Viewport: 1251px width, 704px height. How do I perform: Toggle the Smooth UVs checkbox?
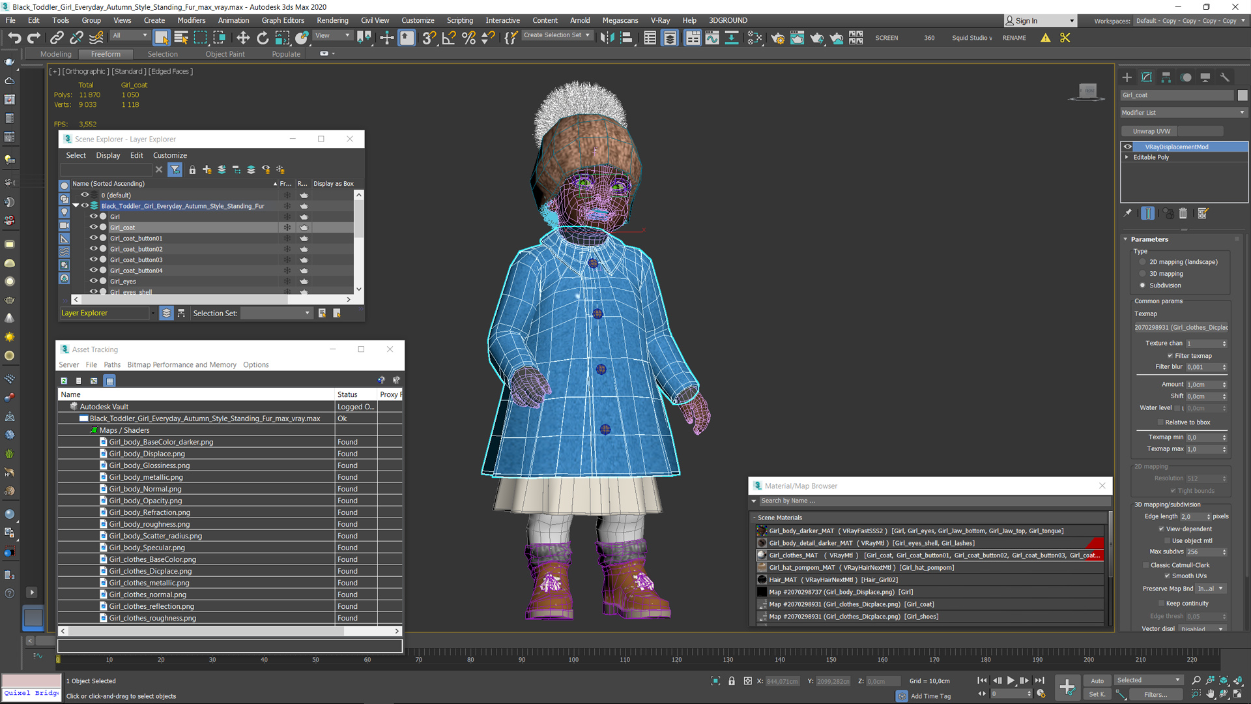click(x=1168, y=576)
